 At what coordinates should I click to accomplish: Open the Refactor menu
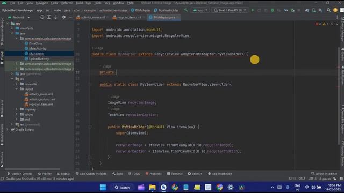(67, 3)
